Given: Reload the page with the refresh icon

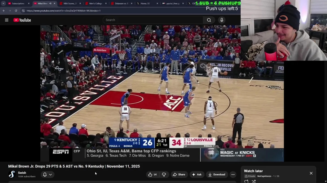Looking at the screenshot, I should point(16,11).
